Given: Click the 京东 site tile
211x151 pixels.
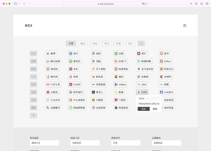Looking at the screenshot, I should click(x=74, y=69).
